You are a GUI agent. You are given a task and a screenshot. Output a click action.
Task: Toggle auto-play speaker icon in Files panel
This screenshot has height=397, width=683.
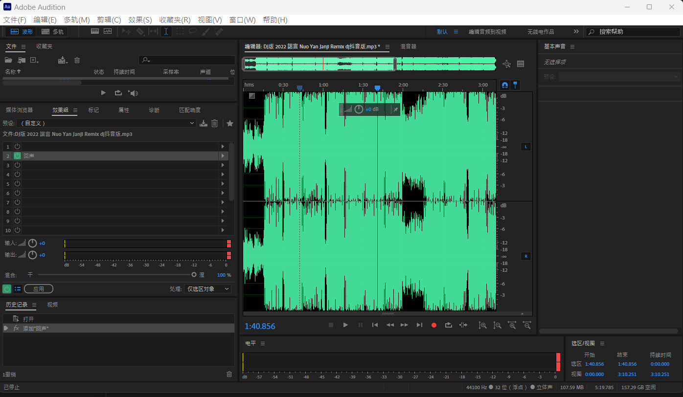tap(133, 93)
